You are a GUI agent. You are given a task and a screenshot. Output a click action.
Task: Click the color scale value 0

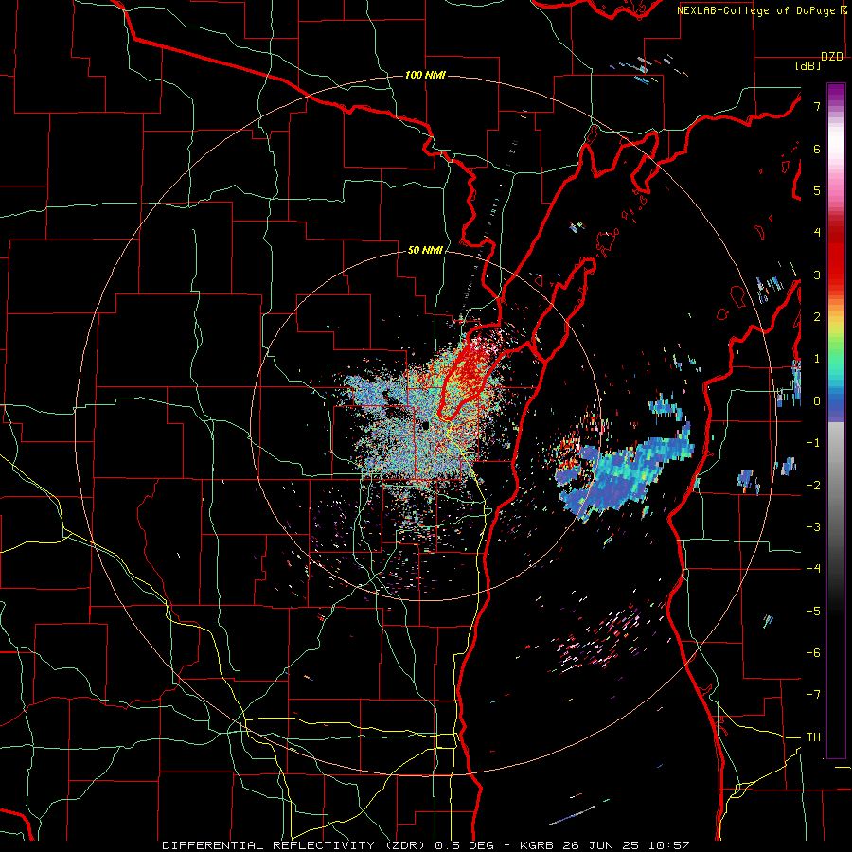[x=817, y=401]
